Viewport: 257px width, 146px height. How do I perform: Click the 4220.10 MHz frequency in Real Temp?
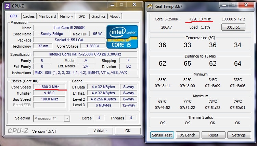tap(200, 19)
